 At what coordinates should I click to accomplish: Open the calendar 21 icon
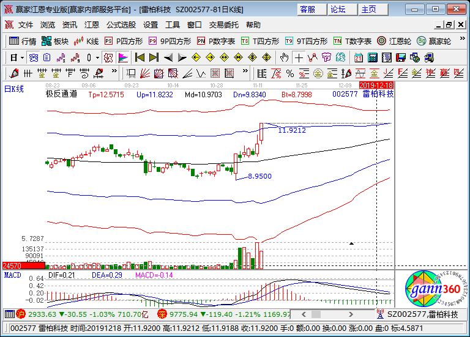point(359,57)
